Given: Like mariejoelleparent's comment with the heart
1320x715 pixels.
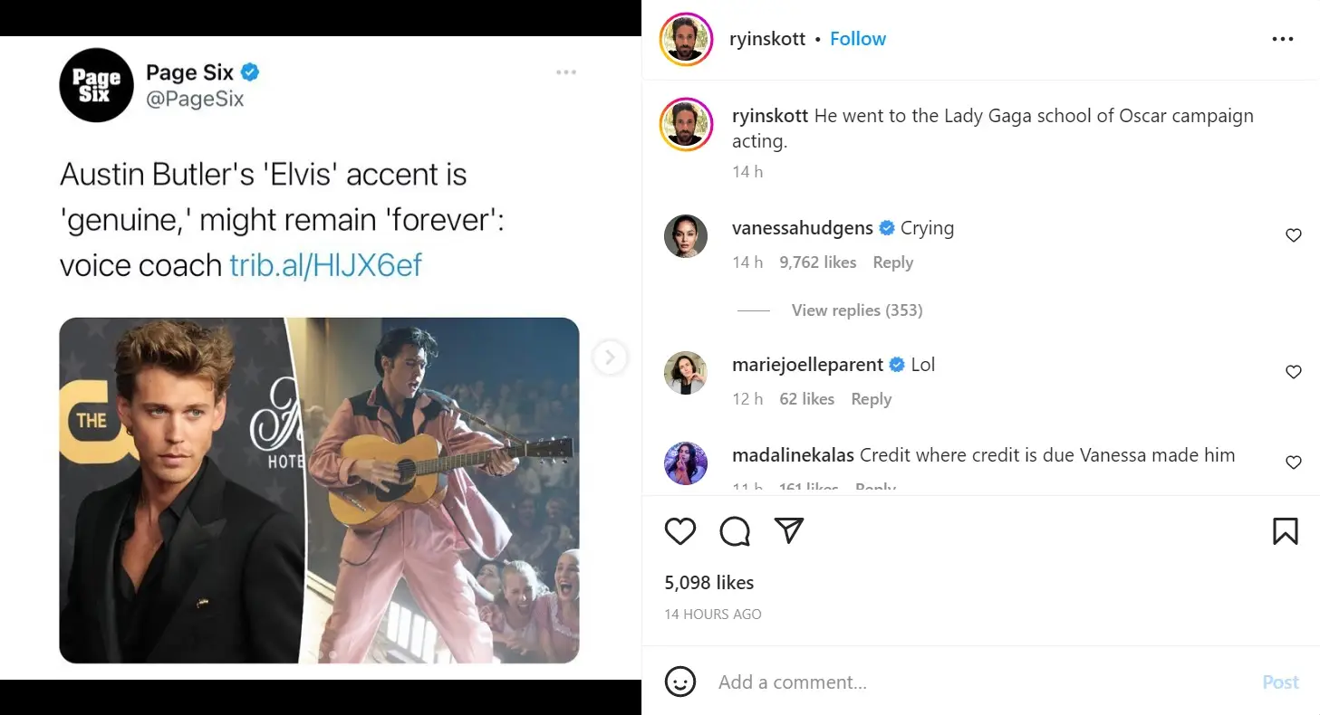Looking at the screenshot, I should pos(1293,372).
